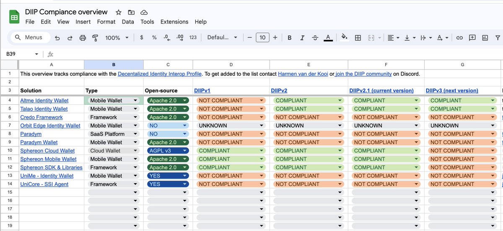Click the Google Sheets home icon
The width and height of the screenshot is (503, 231).
click(x=14, y=17)
